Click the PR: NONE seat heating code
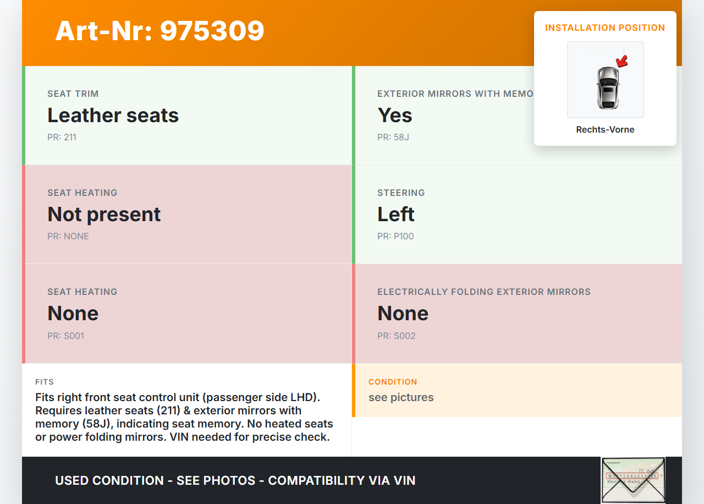The image size is (704, 504). tap(68, 237)
